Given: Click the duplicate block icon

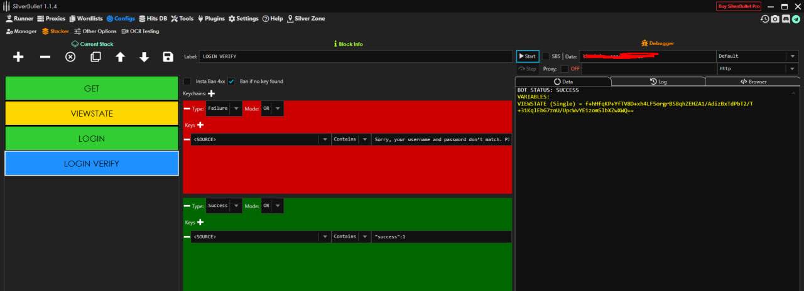Looking at the screenshot, I should coord(95,57).
